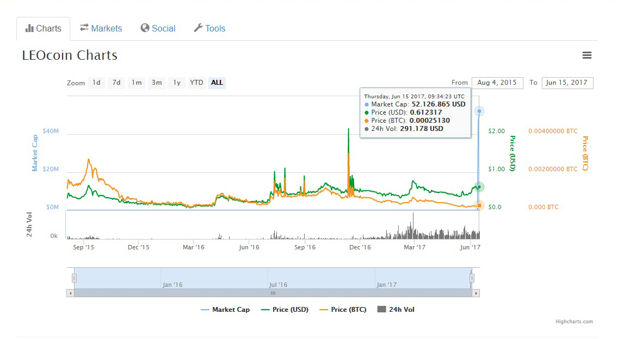Click the navigator scrollbar right arrow
The image size is (624, 339).
pos(476,293)
